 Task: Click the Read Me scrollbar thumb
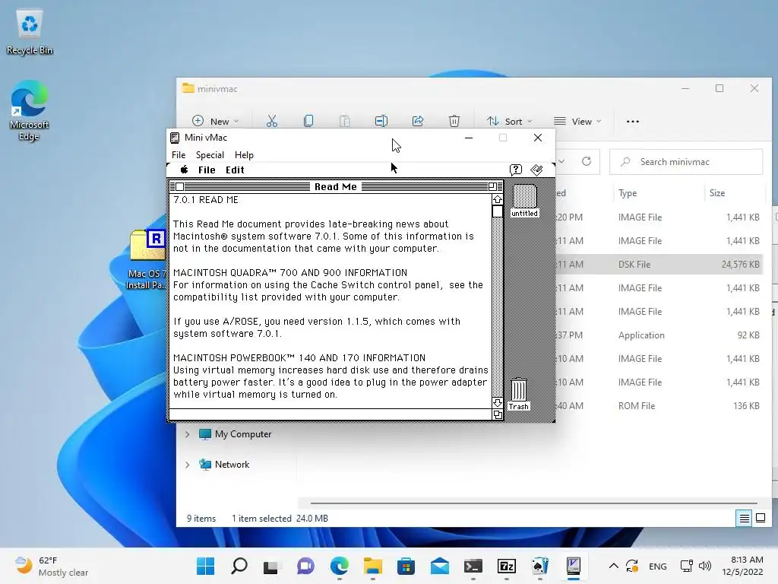497,211
